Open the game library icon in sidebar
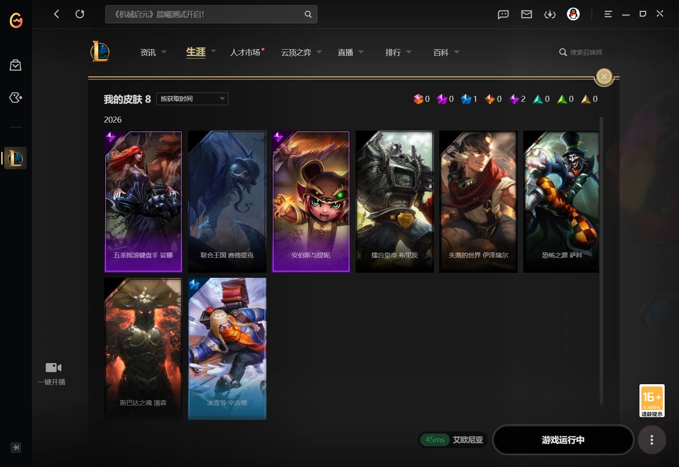The height and width of the screenshot is (467, 679). click(x=16, y=98)
